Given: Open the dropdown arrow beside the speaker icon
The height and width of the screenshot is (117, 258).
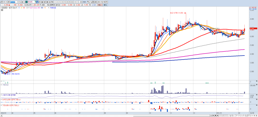Looking at the screenshot, I should [24, 2].
